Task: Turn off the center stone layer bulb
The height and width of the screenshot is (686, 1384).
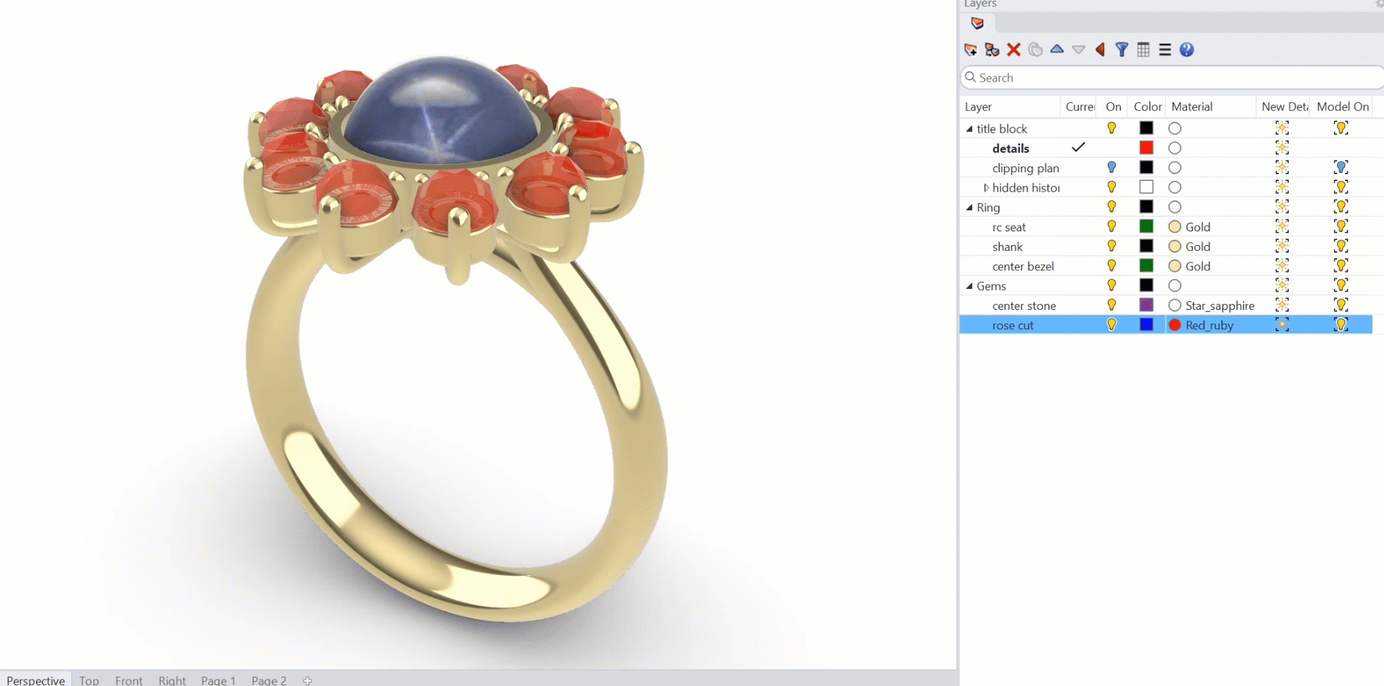Action: 1112,306
